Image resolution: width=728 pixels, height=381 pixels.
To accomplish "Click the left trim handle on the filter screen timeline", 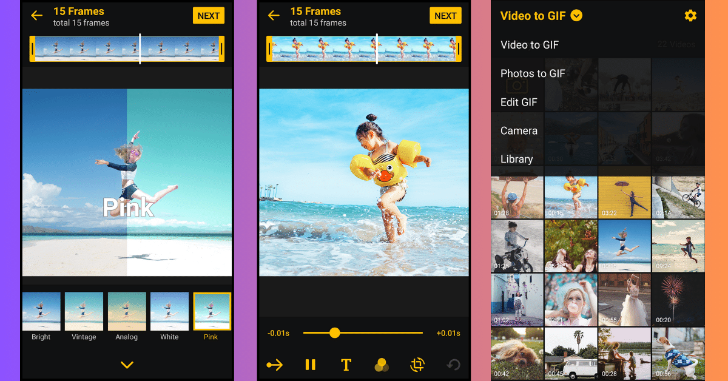I will (32, 49).
